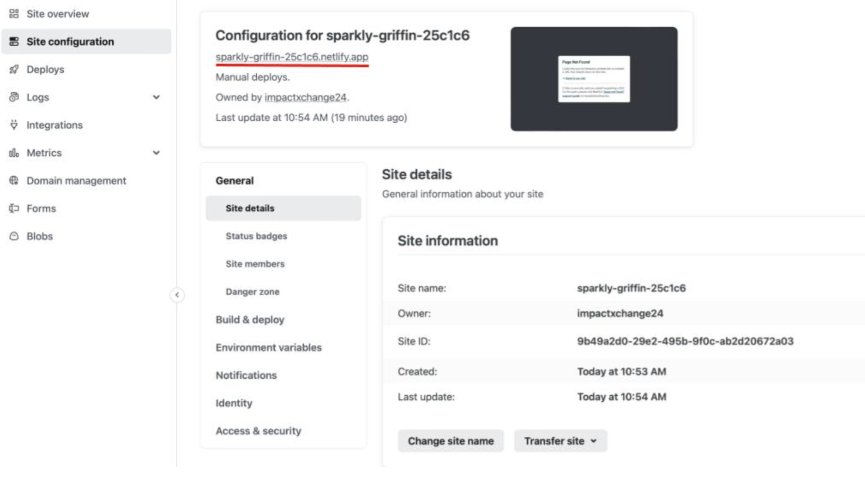865x483 pixels.
Task: Click the Integrations plug icon
Action: click(x=14, y=125)
